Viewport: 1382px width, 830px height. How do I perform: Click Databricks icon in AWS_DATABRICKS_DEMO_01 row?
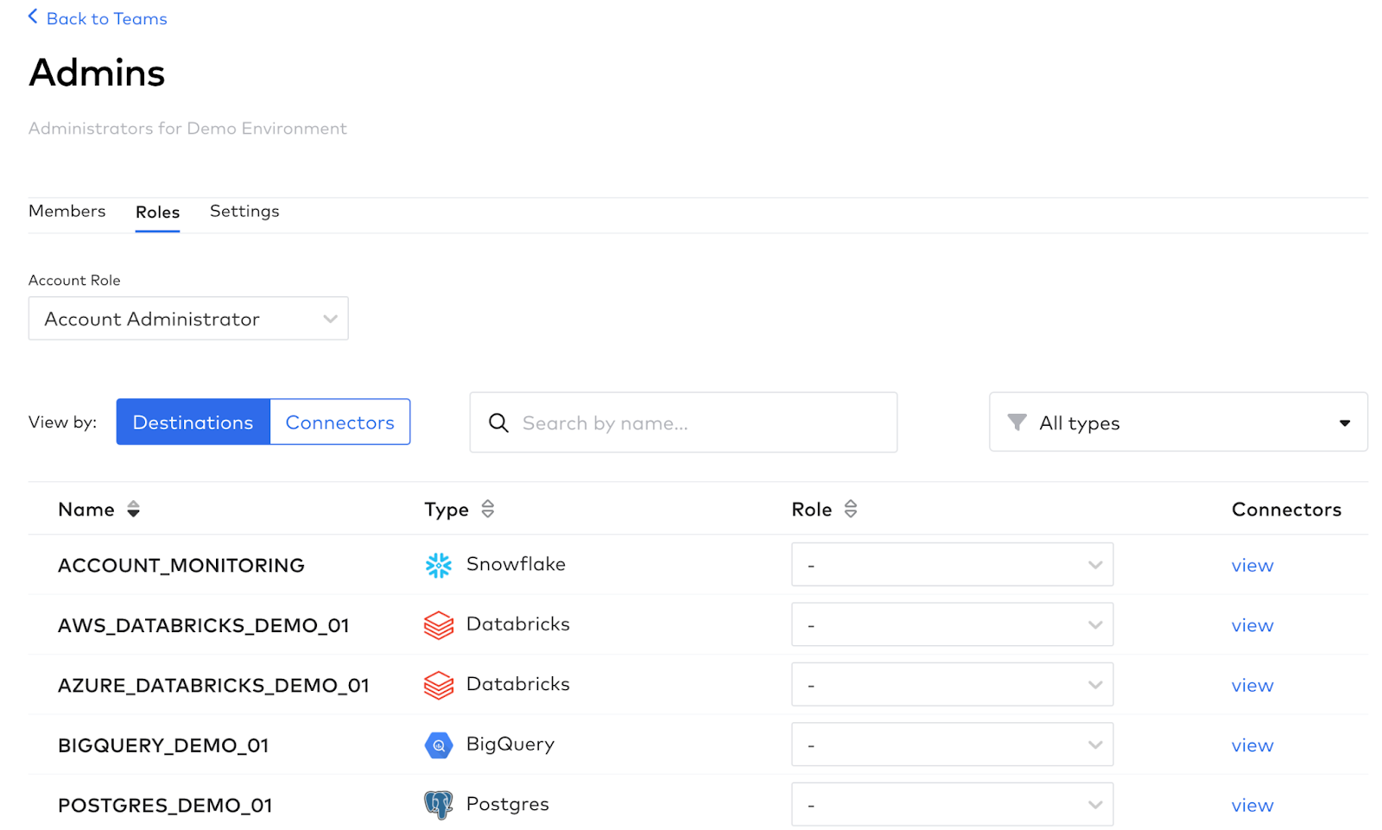pos(439,625)
